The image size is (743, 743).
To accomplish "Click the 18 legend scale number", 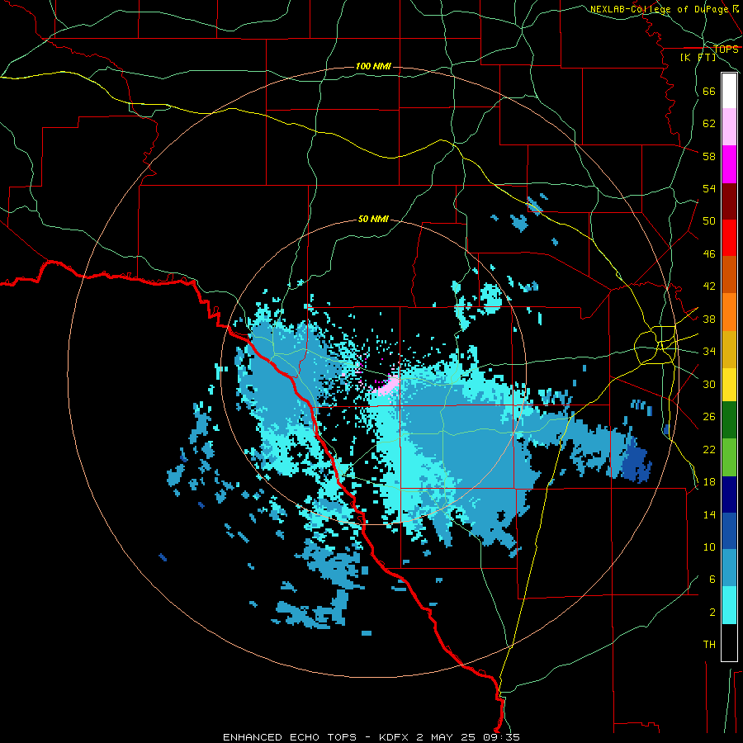I will click(709, 482).
